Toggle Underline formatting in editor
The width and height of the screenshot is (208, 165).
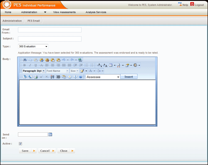coord(36,65)
